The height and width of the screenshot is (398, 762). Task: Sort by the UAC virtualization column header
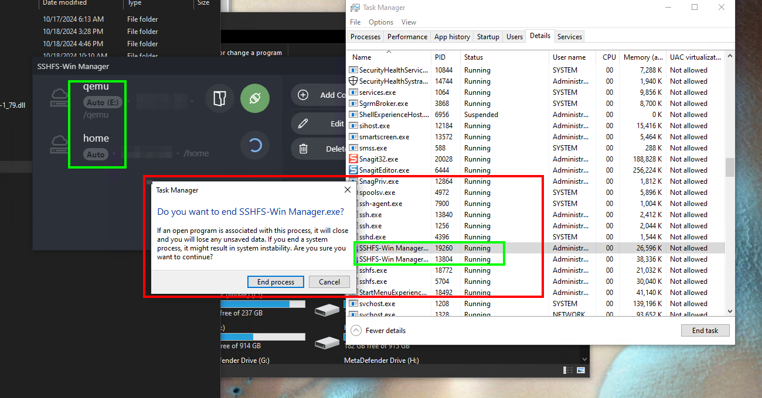point(695,57)
